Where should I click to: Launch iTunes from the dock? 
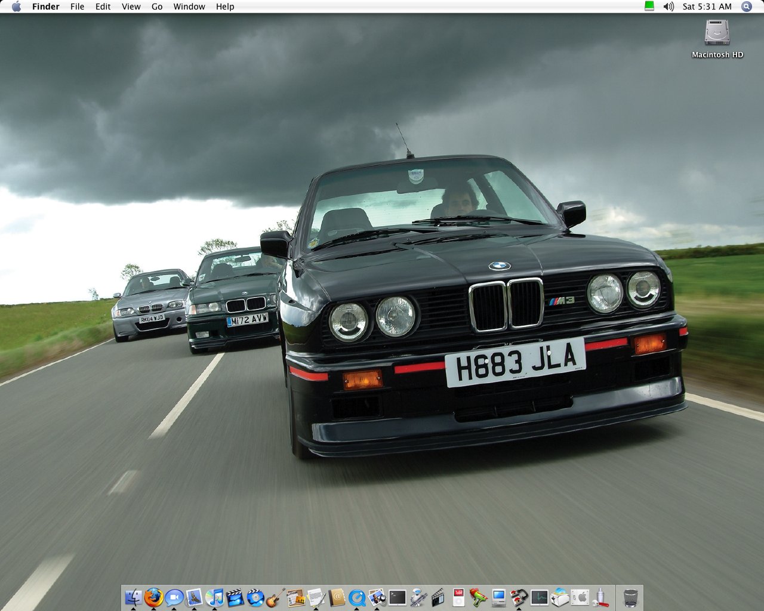coord(214,597)
